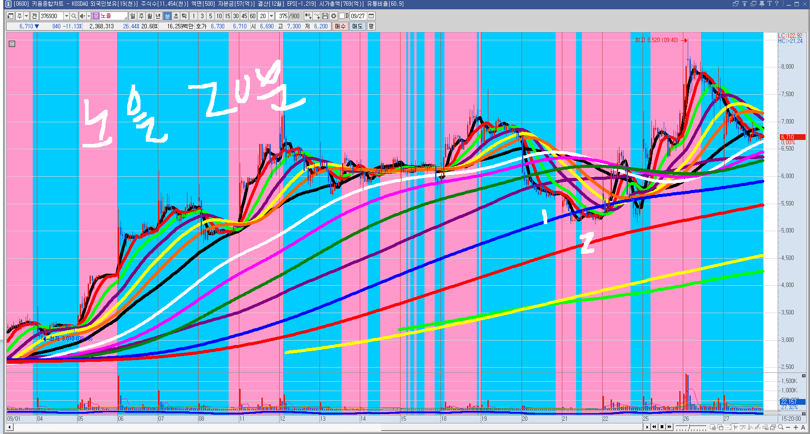
Task: Select the 년 (yearly) period toggle
Action: (x=158, y=16)
